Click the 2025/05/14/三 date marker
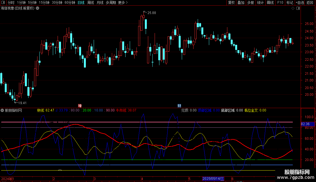The image size is (316, 182). [213, 179]
